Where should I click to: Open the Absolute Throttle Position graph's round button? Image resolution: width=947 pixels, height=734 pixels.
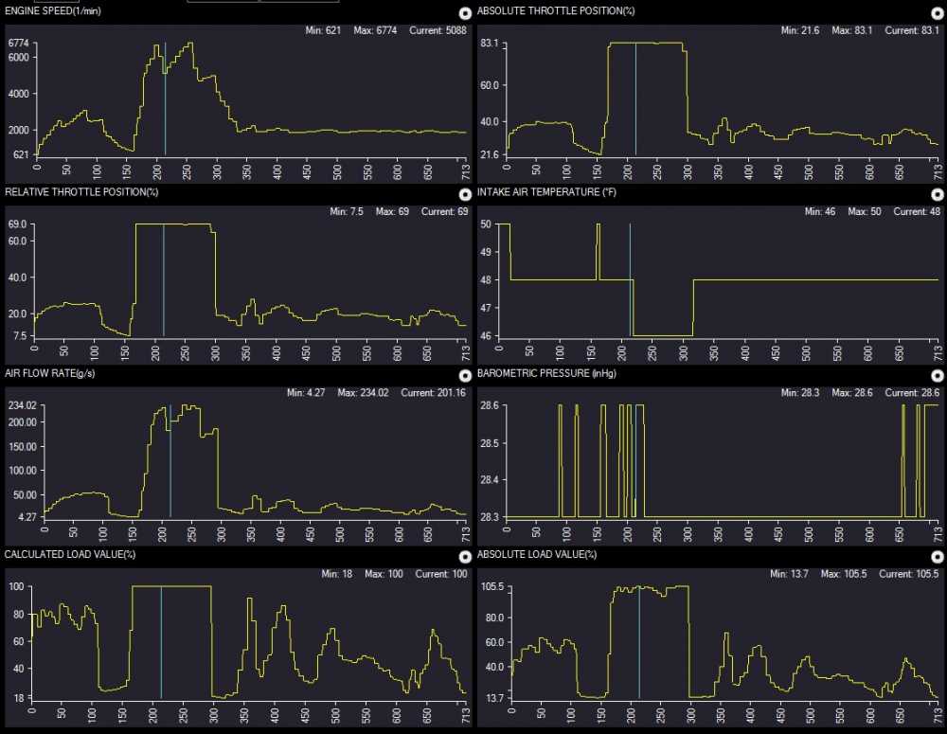pyautogui.click(x=938, y=13)
